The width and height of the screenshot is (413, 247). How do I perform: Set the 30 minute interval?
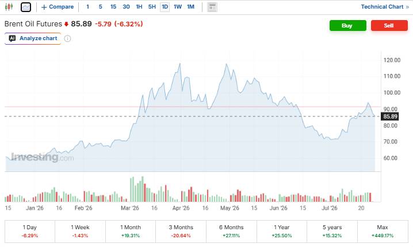coord(126,7)
